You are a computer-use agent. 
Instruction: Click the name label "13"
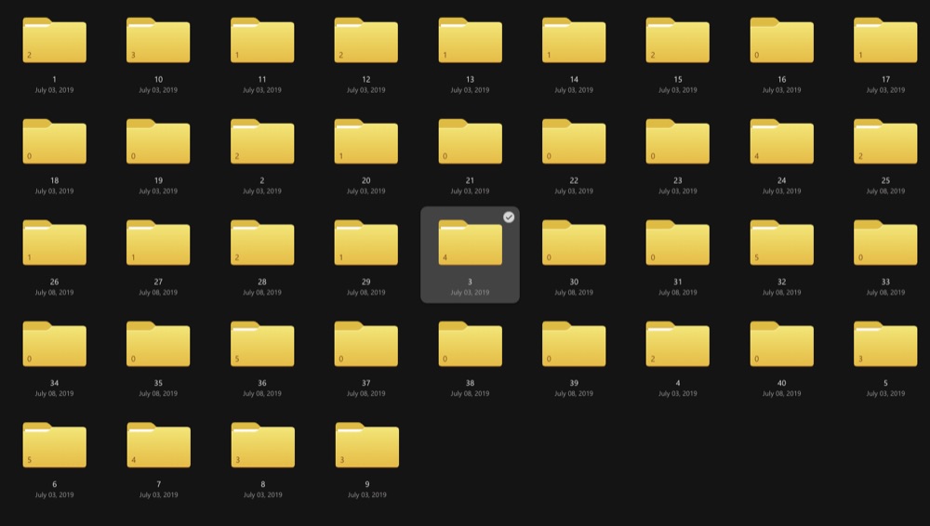(471, 79)
